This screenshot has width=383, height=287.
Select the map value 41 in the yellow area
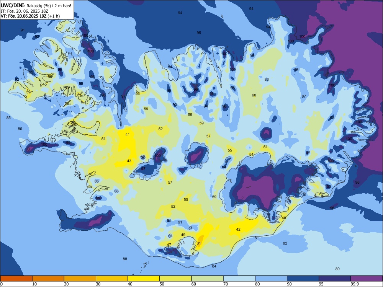tap(128, 134)
